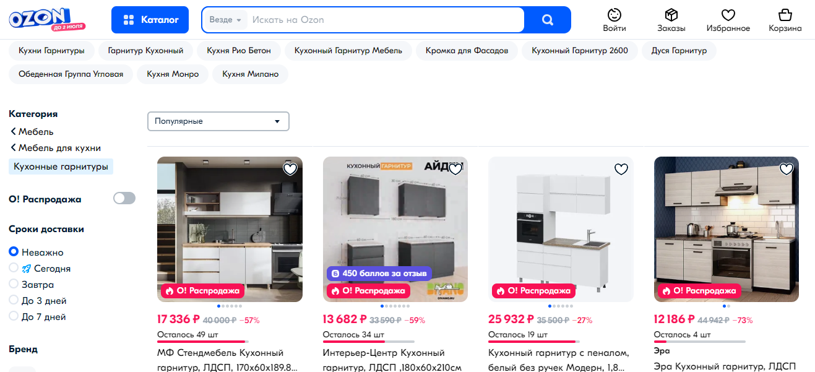Add Эра kitchen set to favorites
Image resolution: width=815 pixels, height=372 pixels.
pos(787,169)
